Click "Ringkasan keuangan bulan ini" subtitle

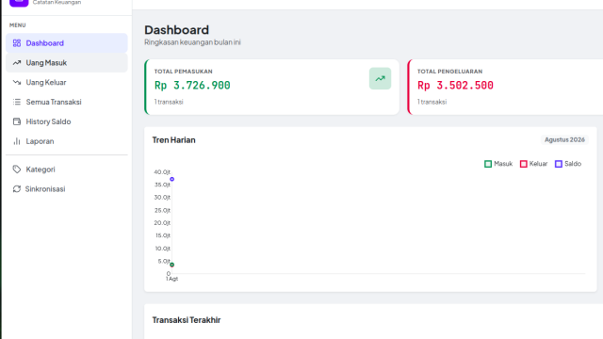[x=192, y=42]
